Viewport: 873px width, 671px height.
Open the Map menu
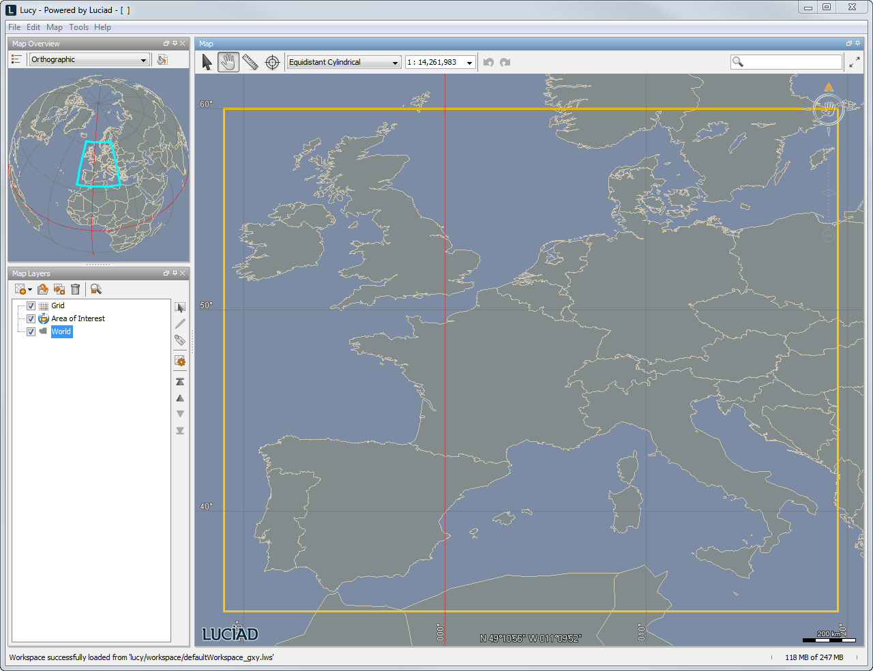coord(55,27)
